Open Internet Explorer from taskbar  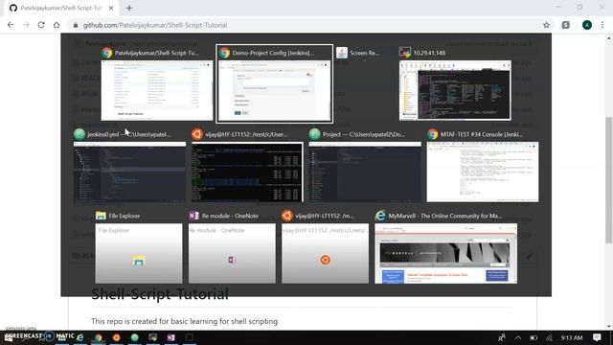coord(80,337)
